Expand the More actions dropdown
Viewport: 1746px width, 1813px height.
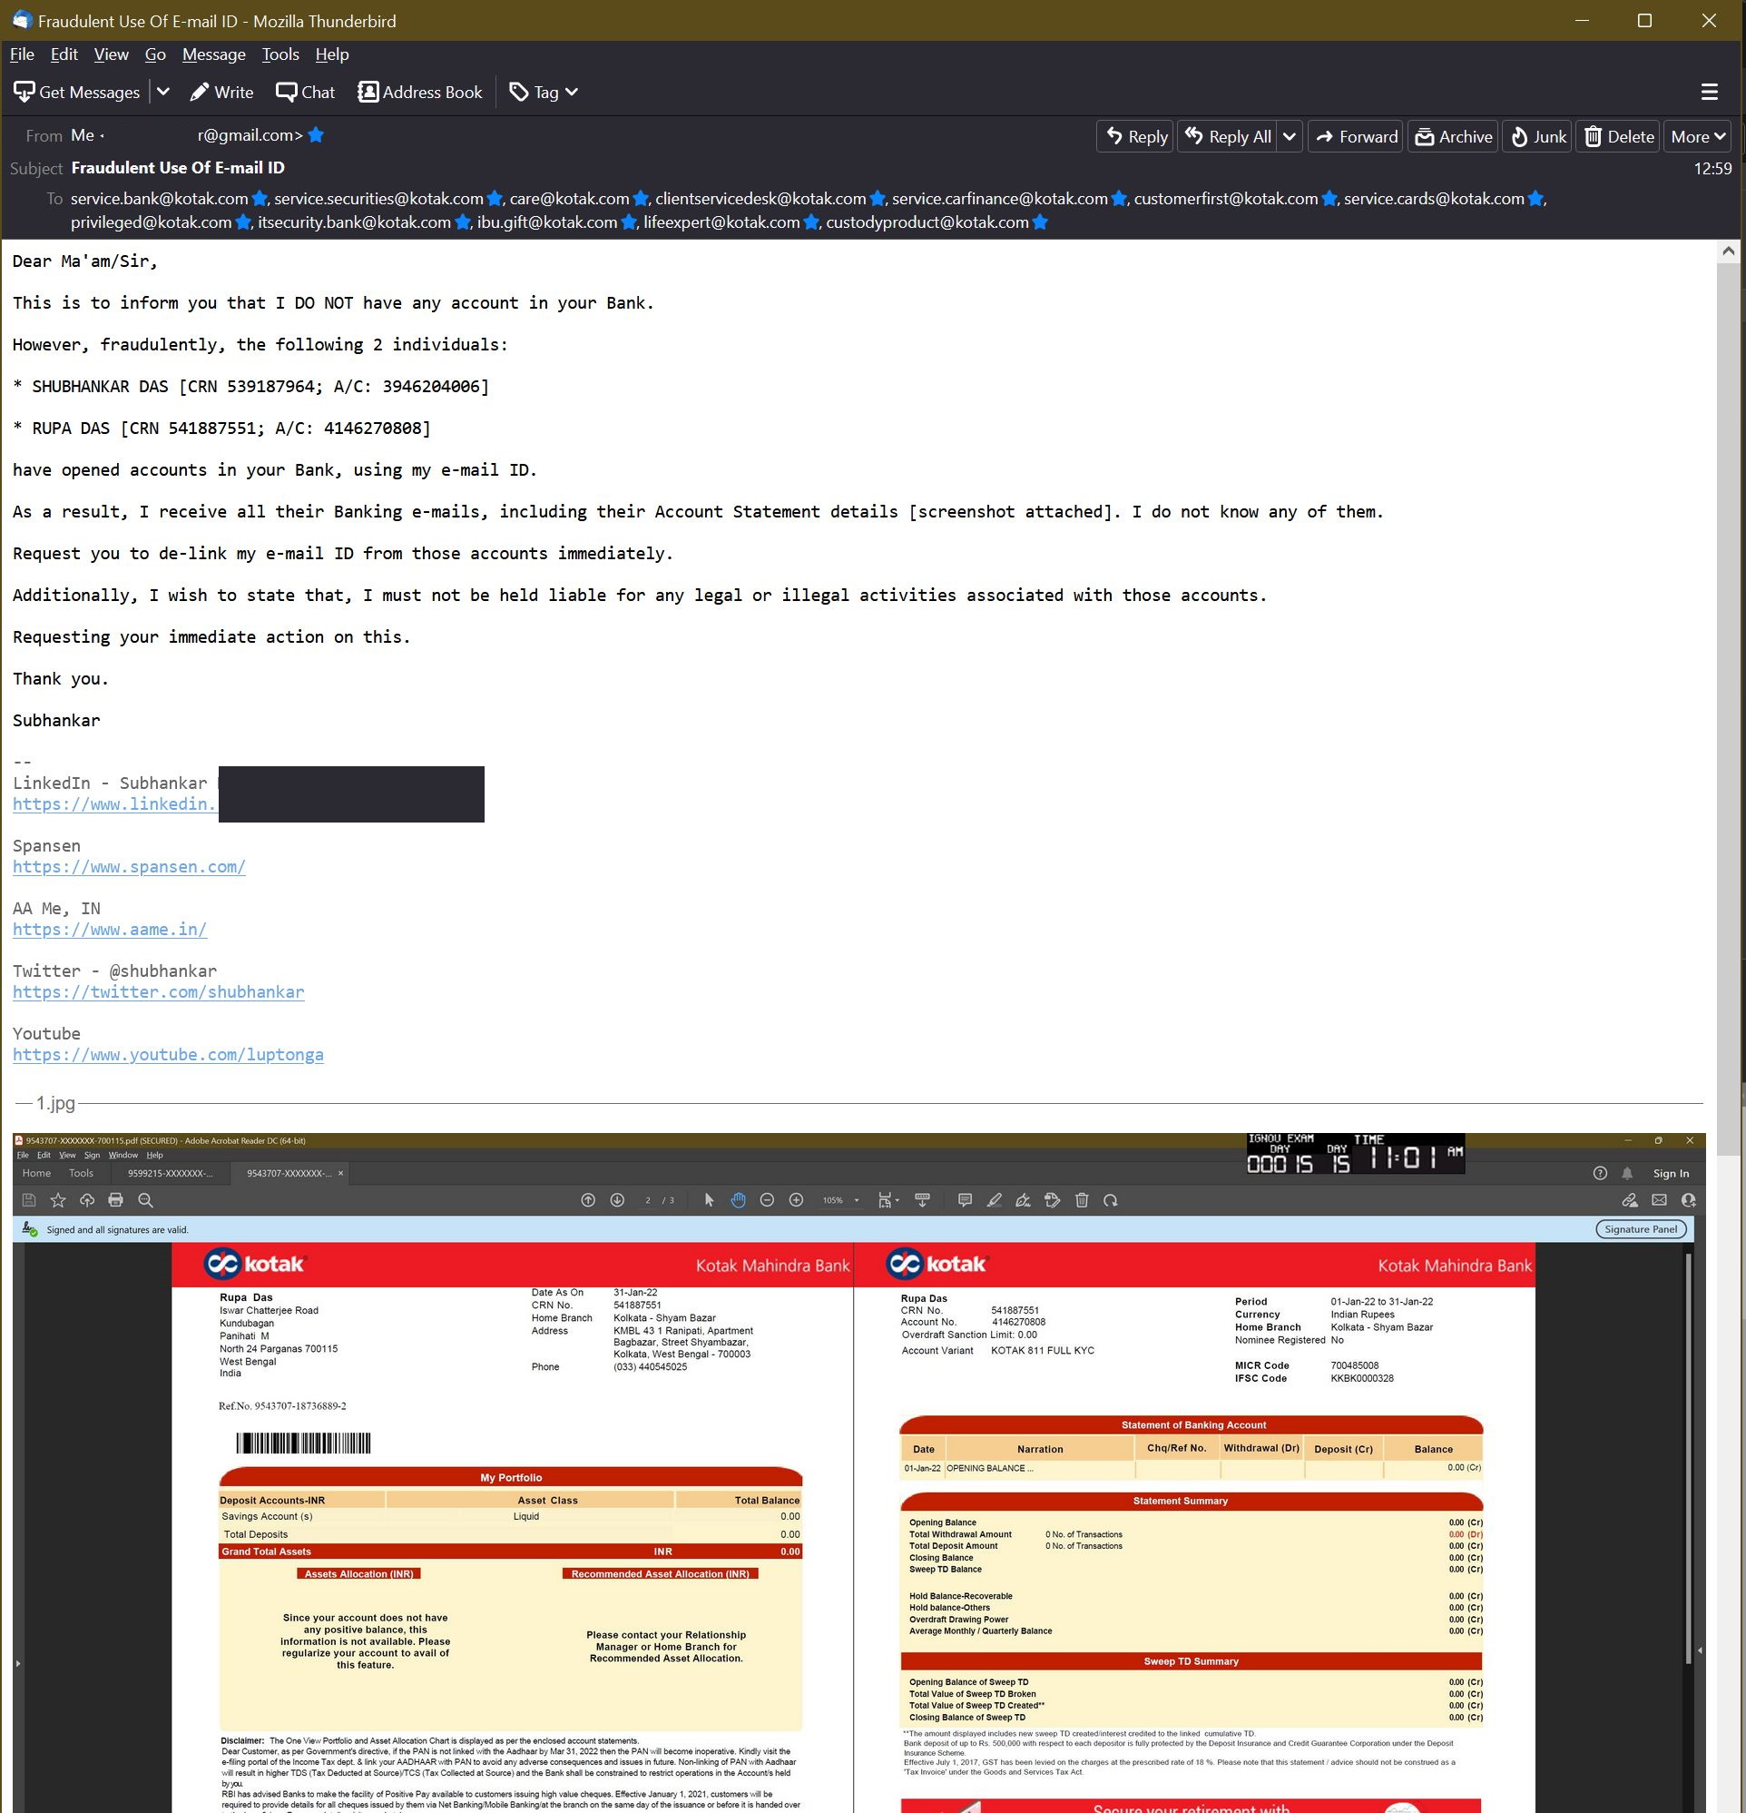[x=1697, y=137]
